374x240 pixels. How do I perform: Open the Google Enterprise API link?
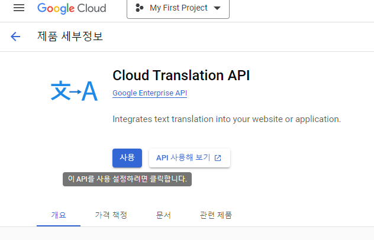150,93
